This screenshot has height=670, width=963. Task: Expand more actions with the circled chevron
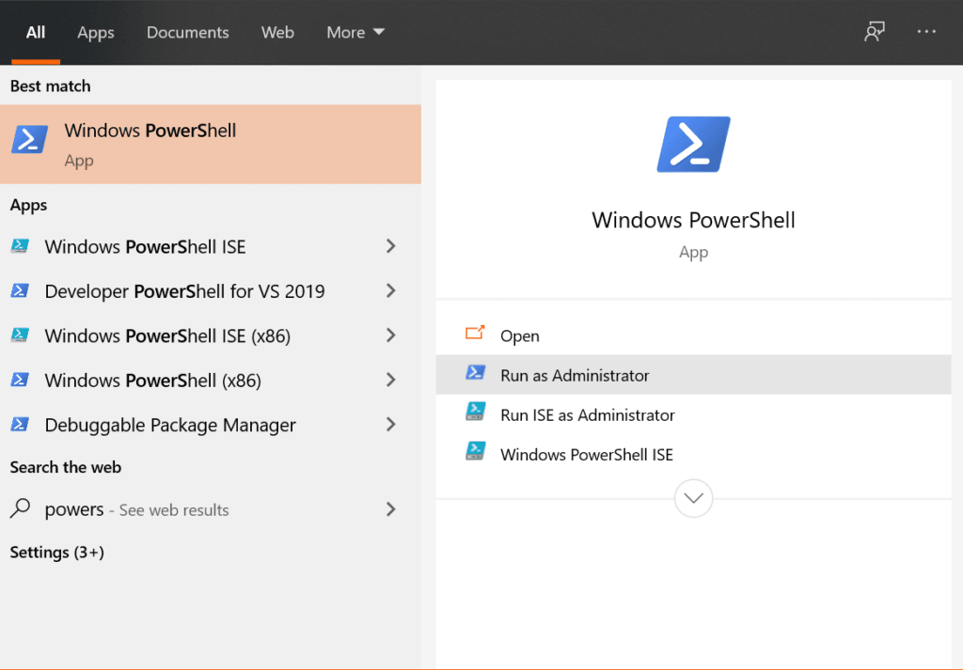point(693,498)
